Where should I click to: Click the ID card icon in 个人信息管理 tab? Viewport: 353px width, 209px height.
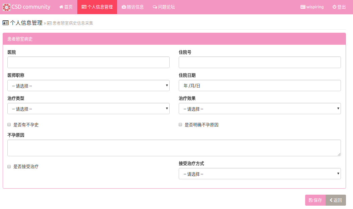click(x=84, y=7)
